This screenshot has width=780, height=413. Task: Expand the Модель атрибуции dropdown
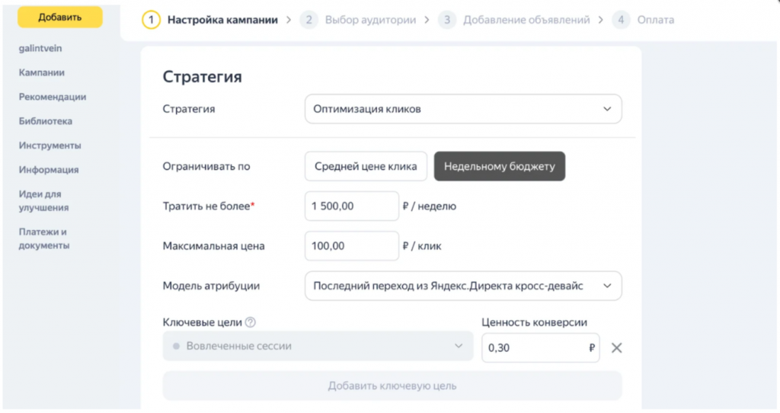[x=463, y=286]
